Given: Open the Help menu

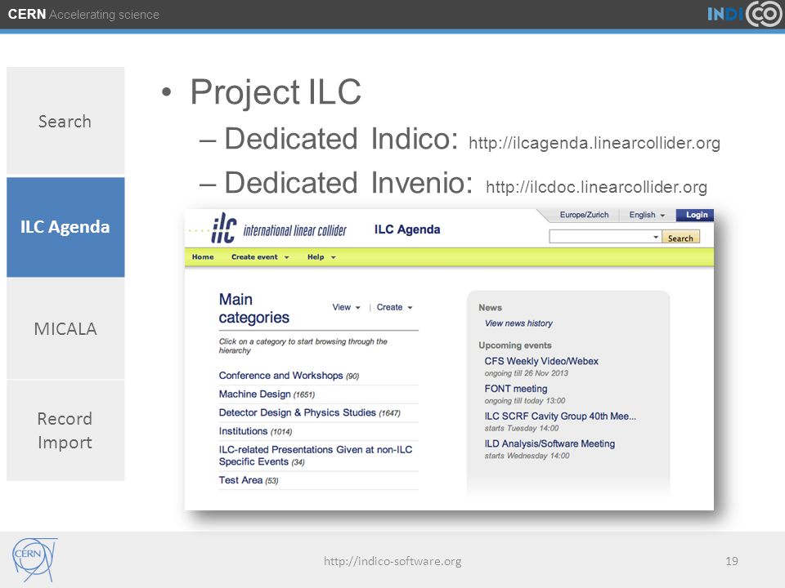Looking at the screenshot, I should click(321, 257).
